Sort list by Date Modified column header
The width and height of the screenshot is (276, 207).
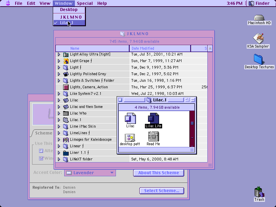(160, 48)
